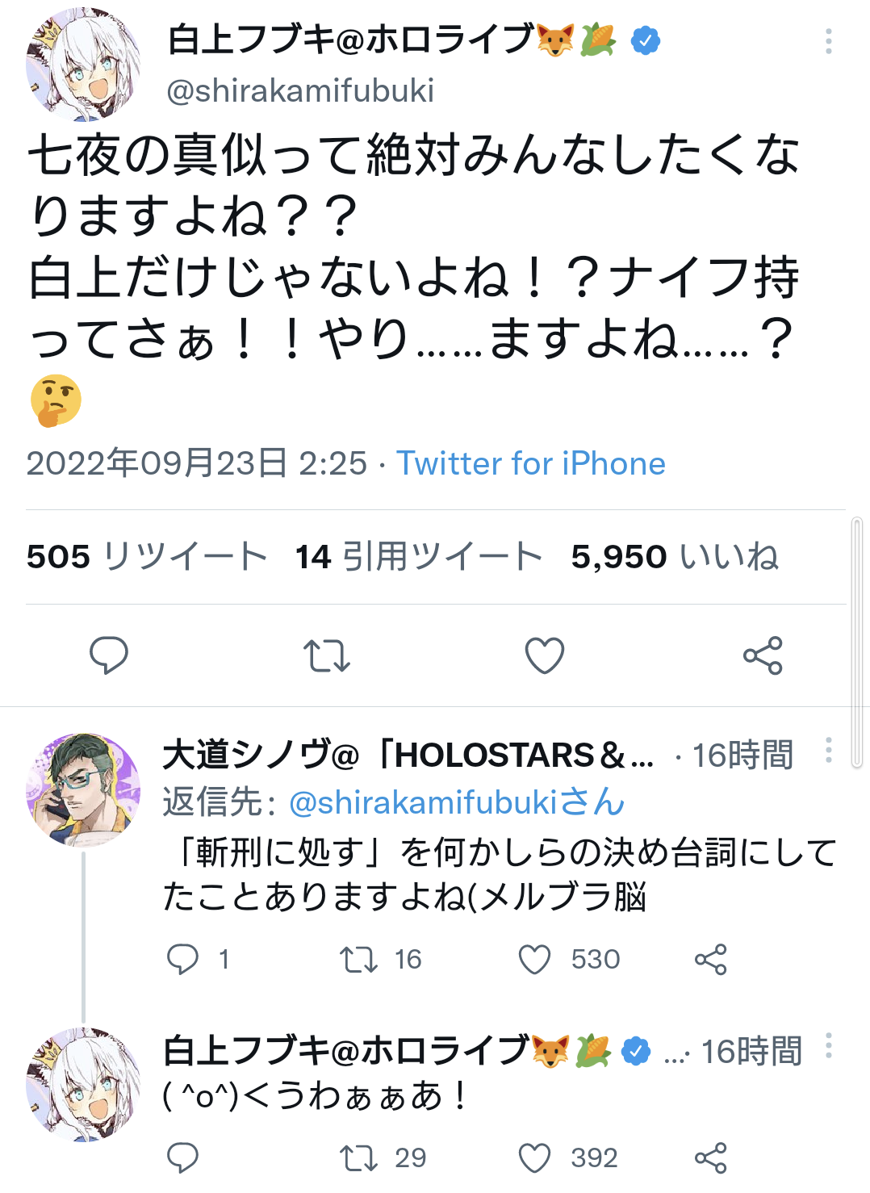Reply to the main Fubuki tweet
870x1193 pixels.
(108, 655)
